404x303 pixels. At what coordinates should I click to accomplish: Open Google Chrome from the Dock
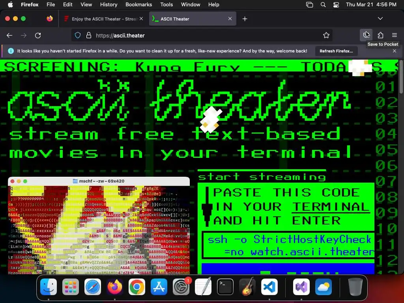(x=137, y=287)
